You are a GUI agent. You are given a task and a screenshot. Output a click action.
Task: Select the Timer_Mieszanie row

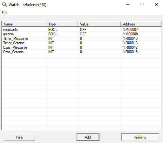[82, 39]
